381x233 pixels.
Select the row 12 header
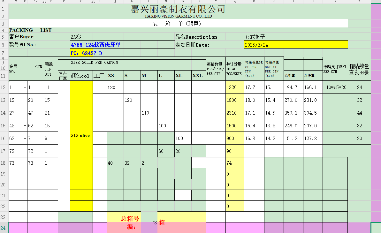tap(4, 87)
